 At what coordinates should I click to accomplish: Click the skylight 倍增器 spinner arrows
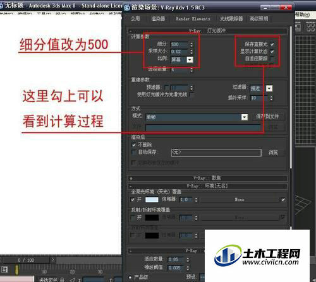click(x=196, y=199)
